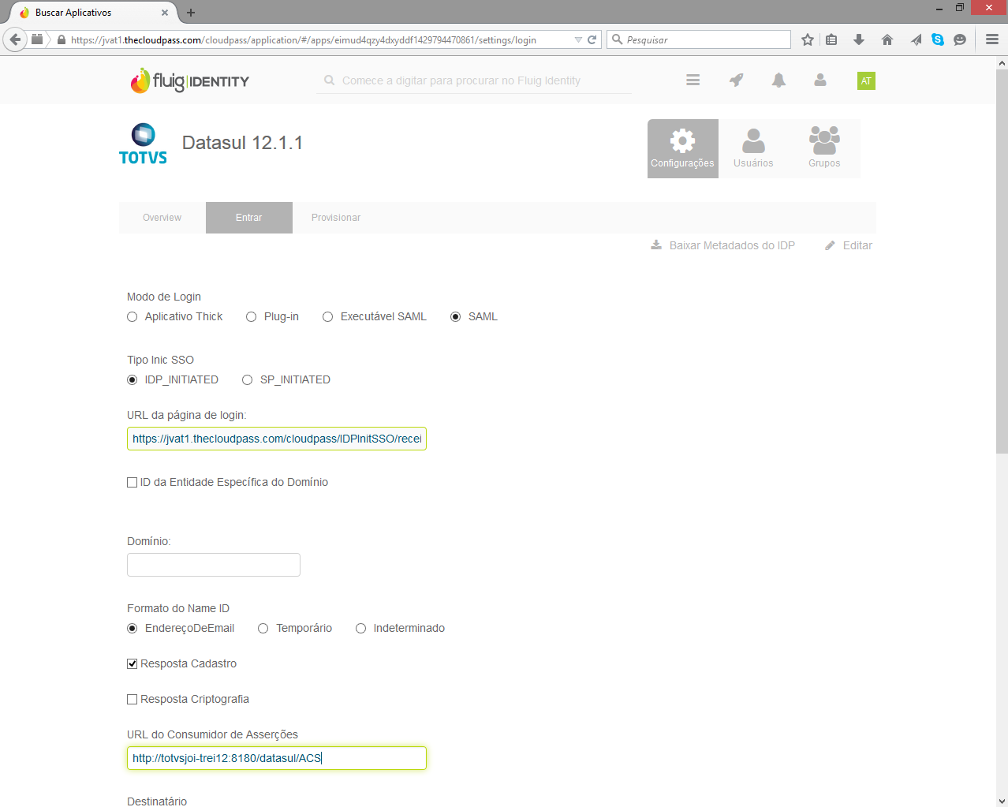Click the browser address bar

[x=315, y=39]
